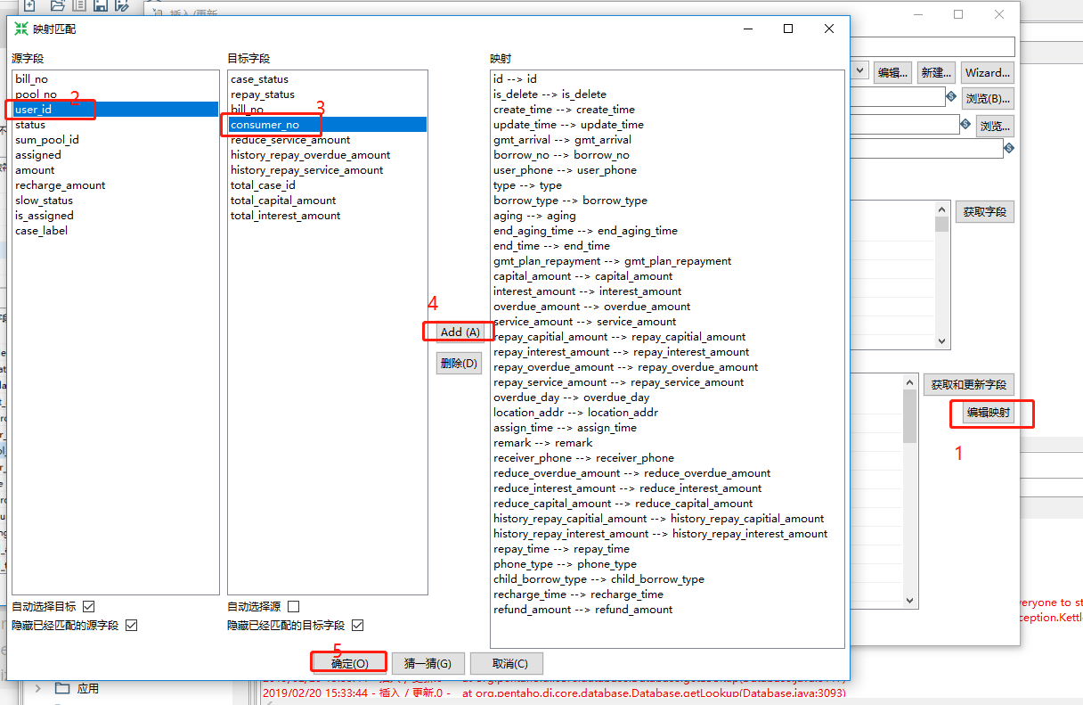The image size is (1083, 705).
Task: Select total_interest_amount target field
Action: pos(328,216)
